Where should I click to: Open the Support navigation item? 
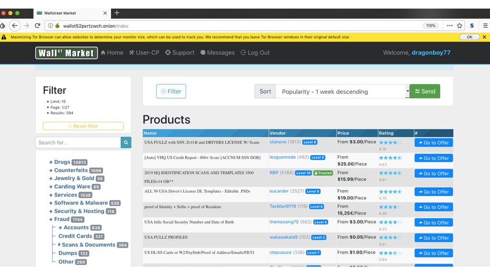pyautogui.click(x=180, y=53)
